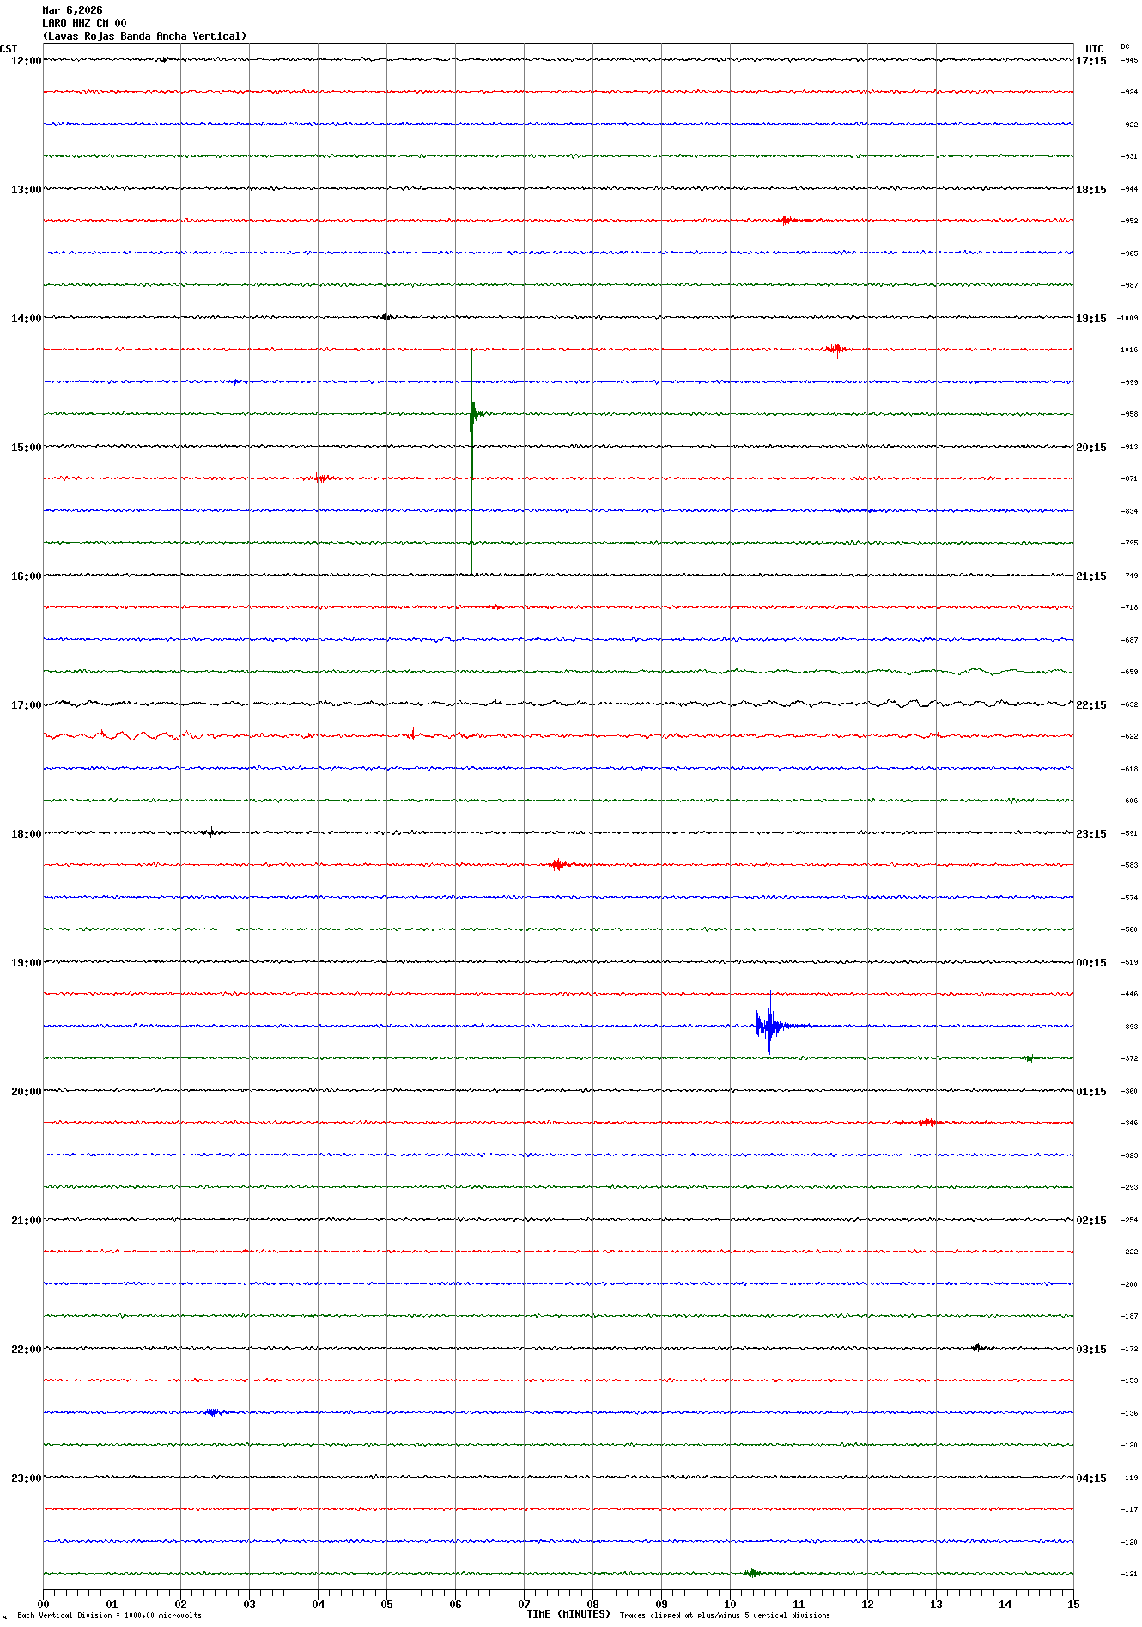Screen dimensions: 1142x1627
Task: Click the 04:15 UTC time label
Action: [1090, 1478]
